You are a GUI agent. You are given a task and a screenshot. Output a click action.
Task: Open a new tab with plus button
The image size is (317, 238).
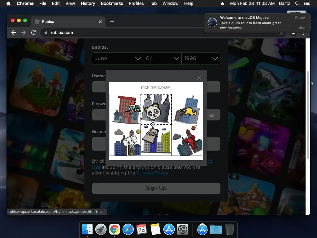point(112,22)
